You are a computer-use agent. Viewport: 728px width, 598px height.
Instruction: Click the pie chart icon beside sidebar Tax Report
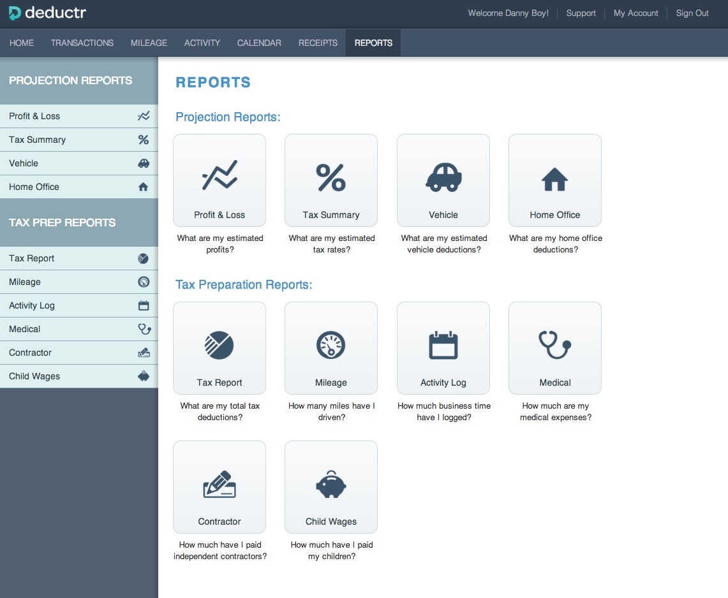click(x=143, y=258)
